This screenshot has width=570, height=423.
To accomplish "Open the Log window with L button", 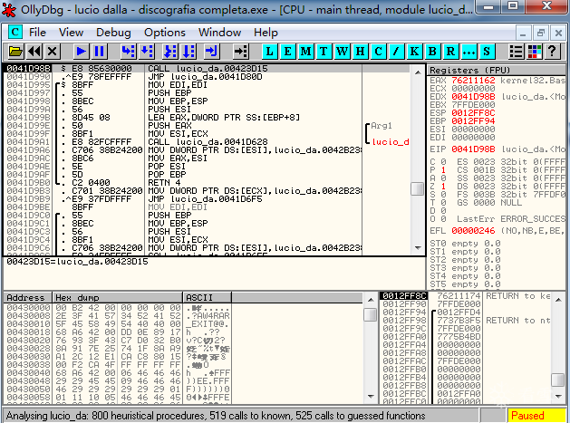I will click(x=269, y=52).
